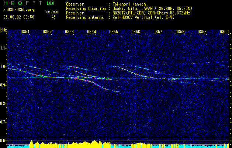Viewport: 232px width, 148px height.
Task: Click the kHz axis unit label
Action: tap(3, 30)
